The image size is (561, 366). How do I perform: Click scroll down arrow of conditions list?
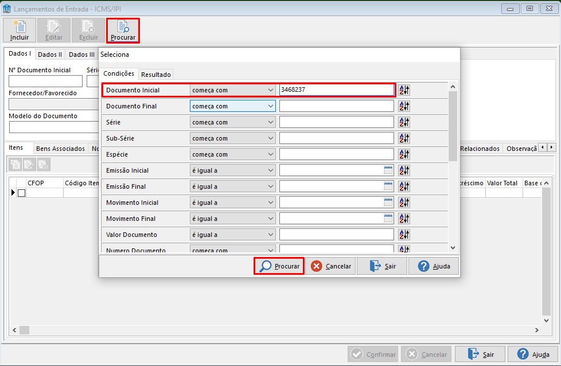[453, 248]
